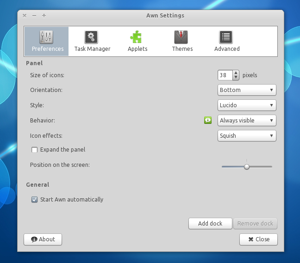The image size is (300, 263).
Task: Close the Awn Settings window via the titlebar X
Action: point(25,16)
